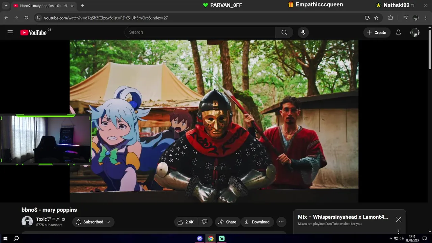Open the Subscribed notification dropdown

click(x=93, y=222)
